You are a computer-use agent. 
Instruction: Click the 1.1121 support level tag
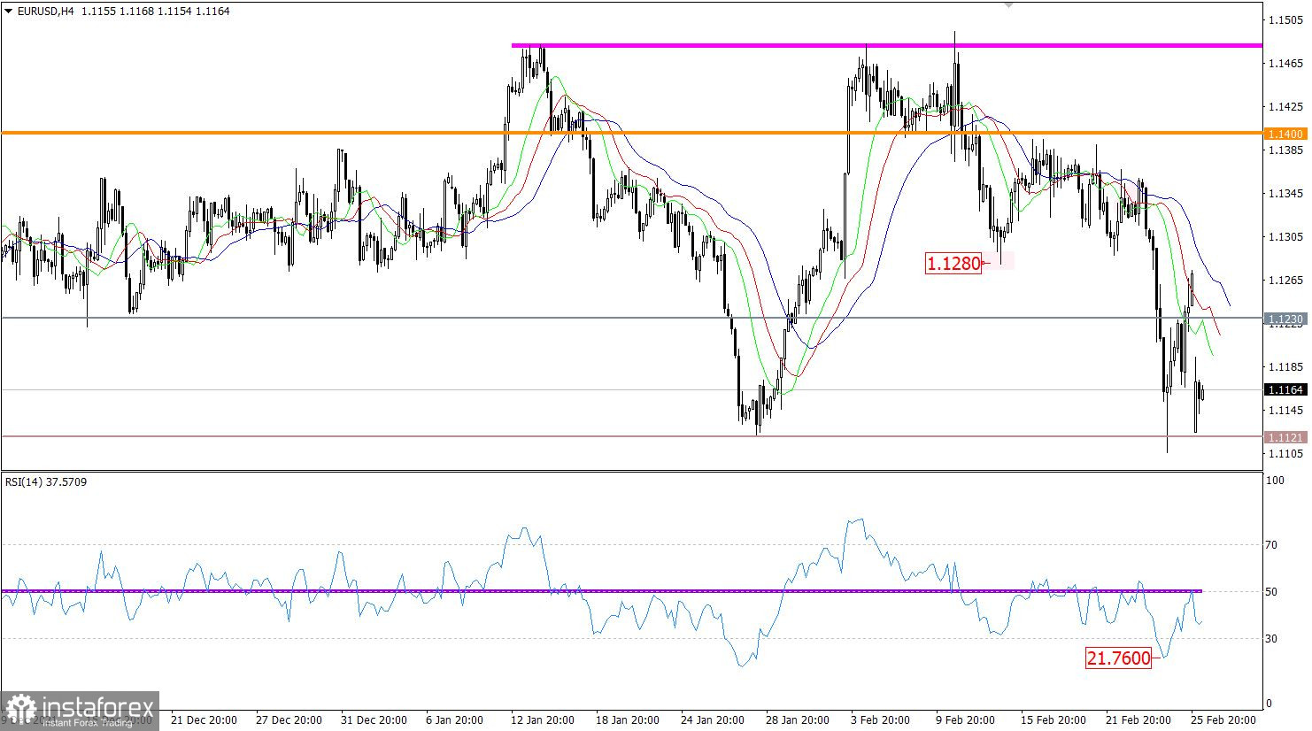(1285, 437)
